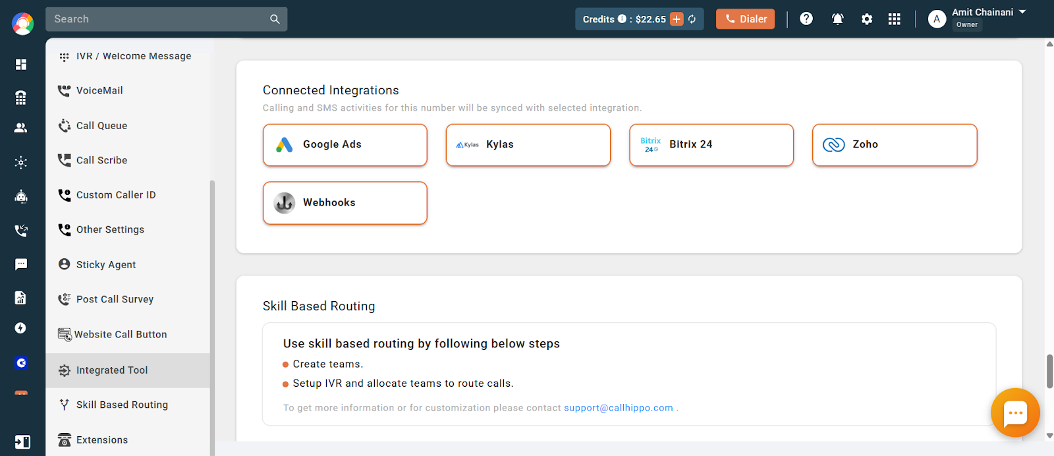Open Call Queue settings
1054x456 pixels.
128,125
